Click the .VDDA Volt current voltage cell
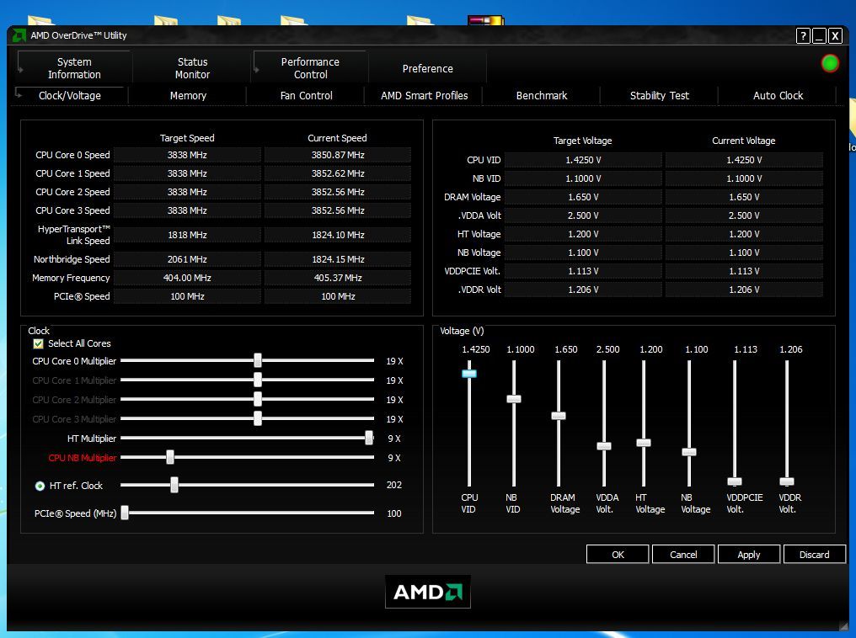This screenshot has height=638, width=856. (x=744, y=215)
